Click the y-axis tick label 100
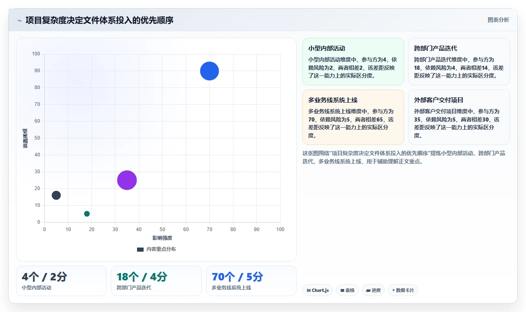Viewport: 526px width, 312px height. (36, 54)
